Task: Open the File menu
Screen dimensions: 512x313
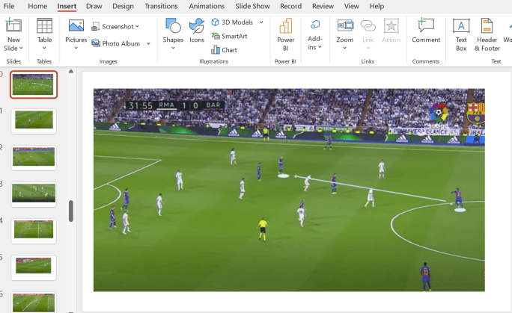Action: 9,6
